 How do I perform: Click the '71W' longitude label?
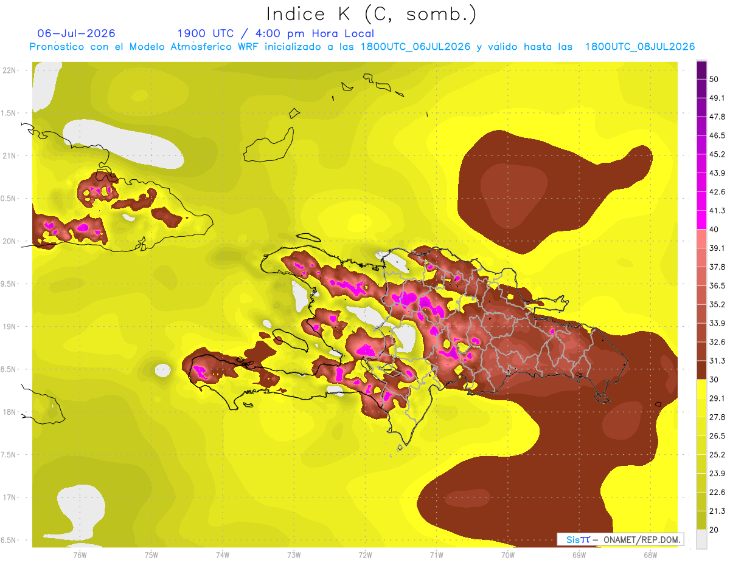[436, 554]
